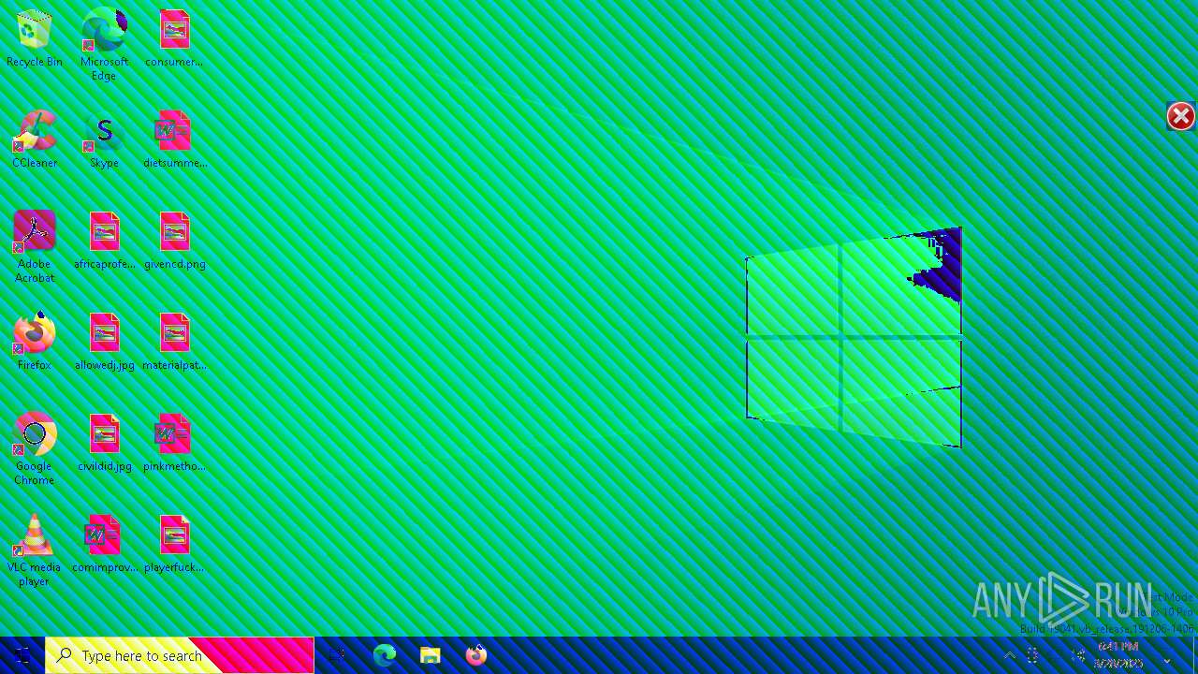
Task: Select the allowedj.jpg file
Action: 105,343
